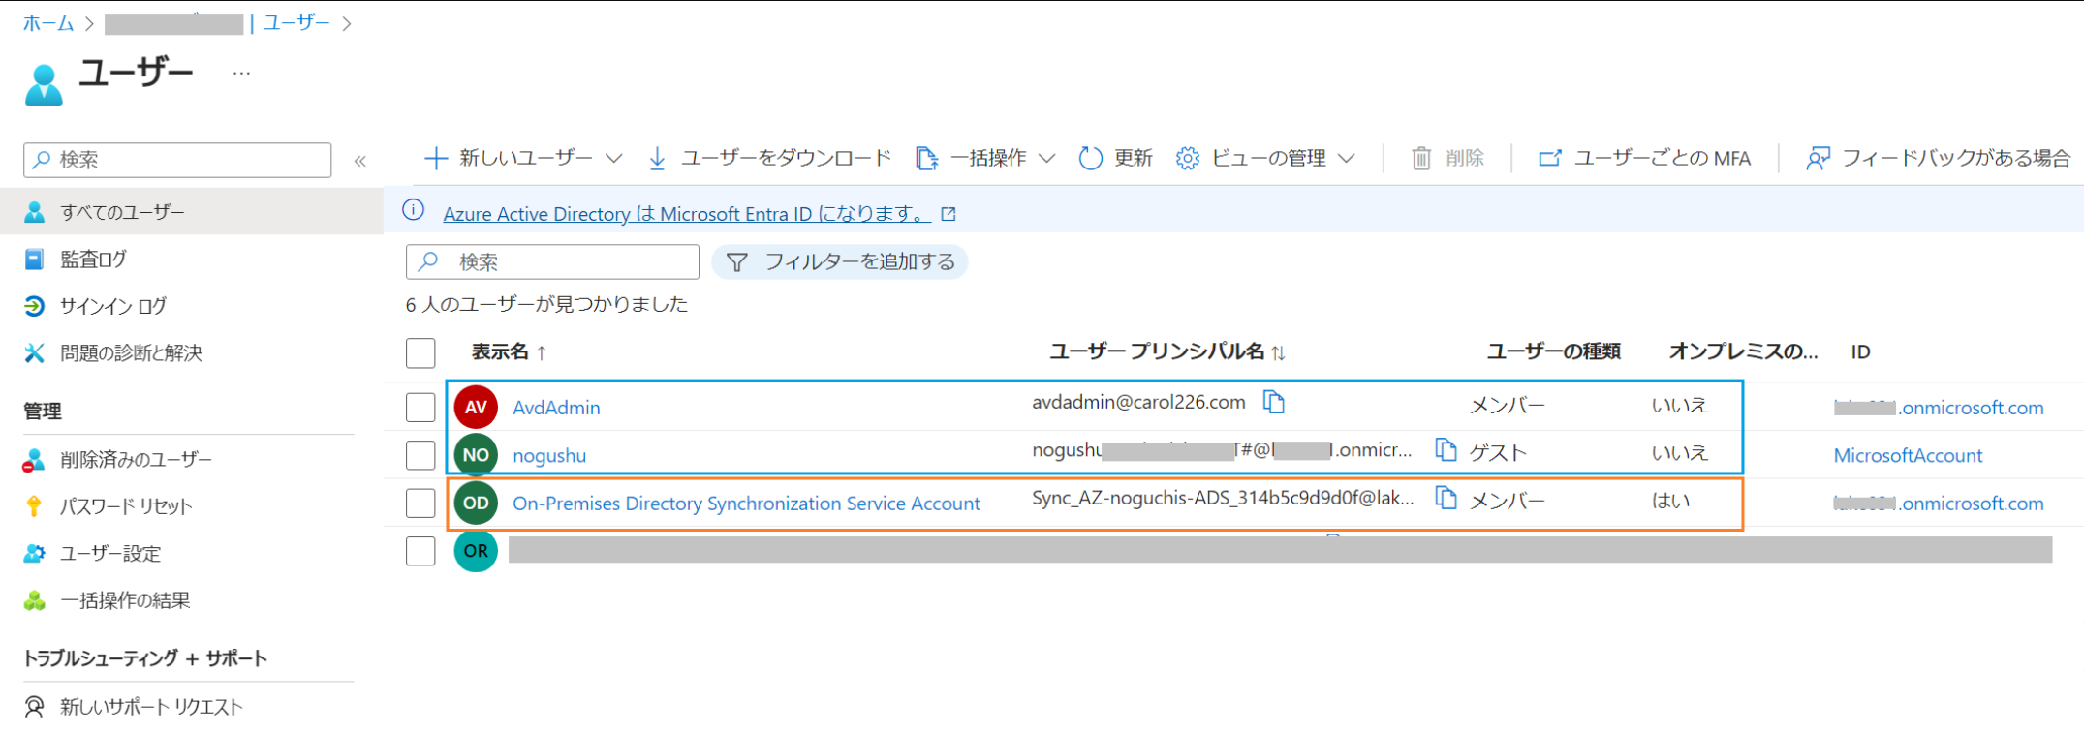The image size is (2084, 733).
Task: Click MicrosoftAccount ID link in nogushu row
Action: 1908,455
